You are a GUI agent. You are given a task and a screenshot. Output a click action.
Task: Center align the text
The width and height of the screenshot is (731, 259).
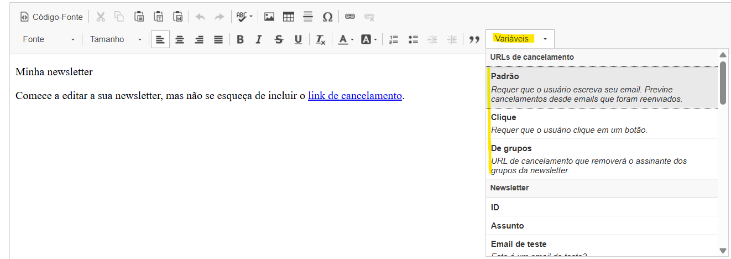[180, 39]
